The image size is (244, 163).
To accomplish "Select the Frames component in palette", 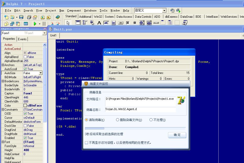I will coord(78,23).
